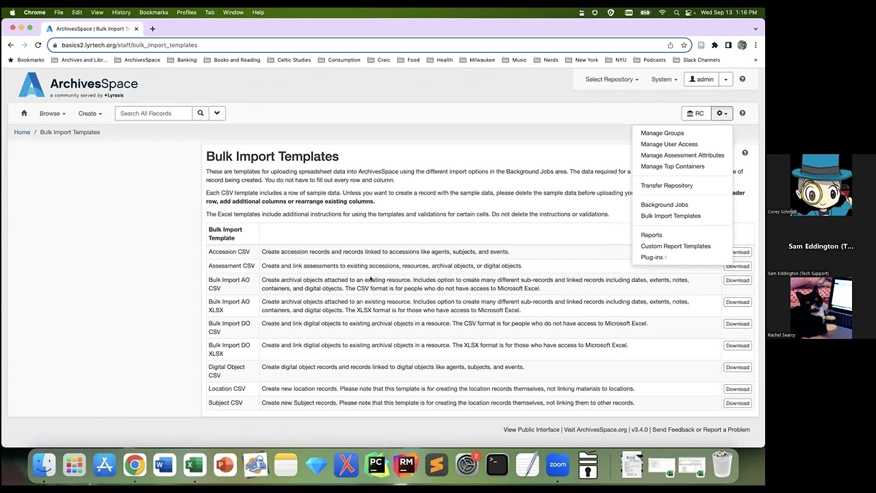This screenshot has width=876, height=493.
Task: Click the View Public Interface link
Action: pyautogui.click(x=531, y=430)
